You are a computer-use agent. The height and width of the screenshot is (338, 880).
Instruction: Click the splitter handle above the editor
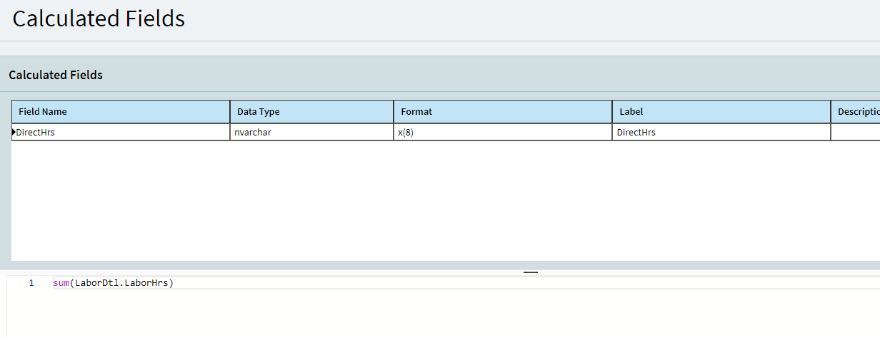click(x=531, y=272)
